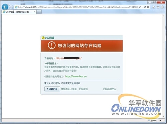This screenshot has height=124, width=167.
Task: Click the warning exclamation icon
Action: coord(51,45)
